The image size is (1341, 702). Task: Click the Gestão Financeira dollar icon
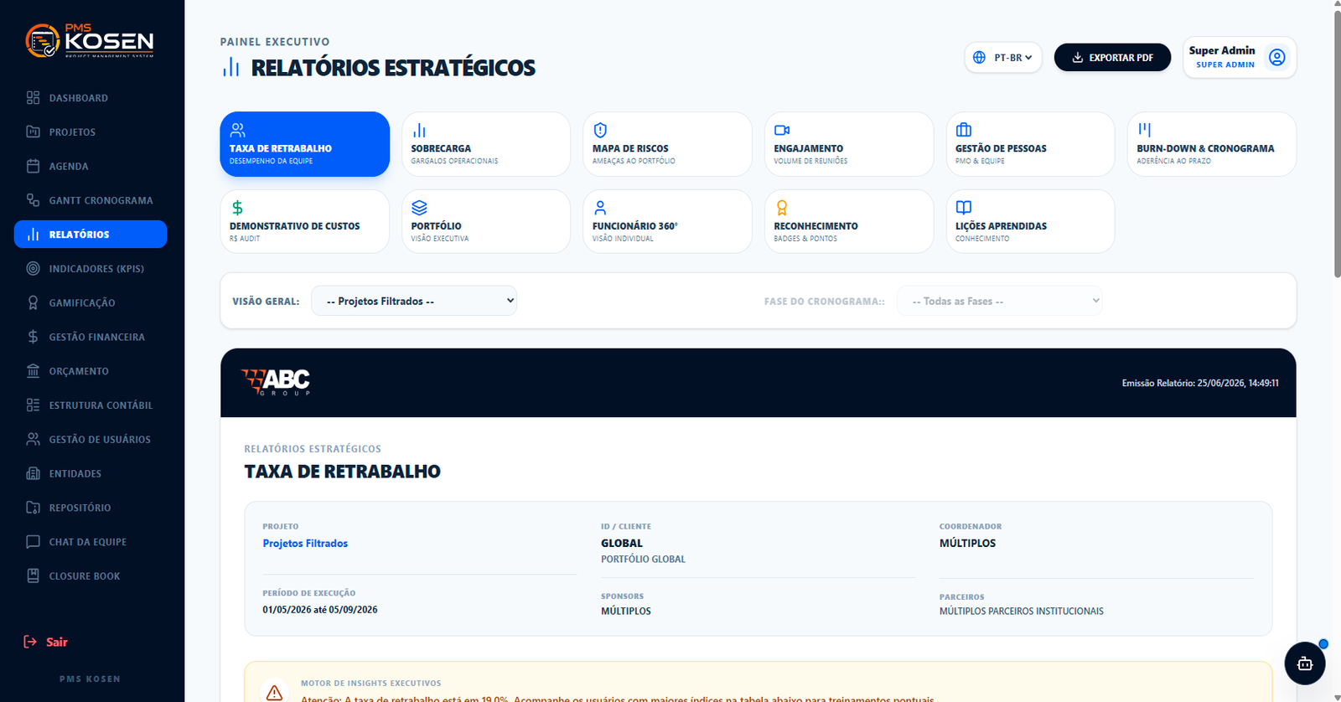pyautogui.click(x=33, y=337)
